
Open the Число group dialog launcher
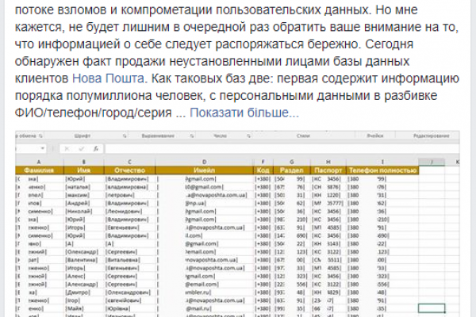click(x=248, y=136)
